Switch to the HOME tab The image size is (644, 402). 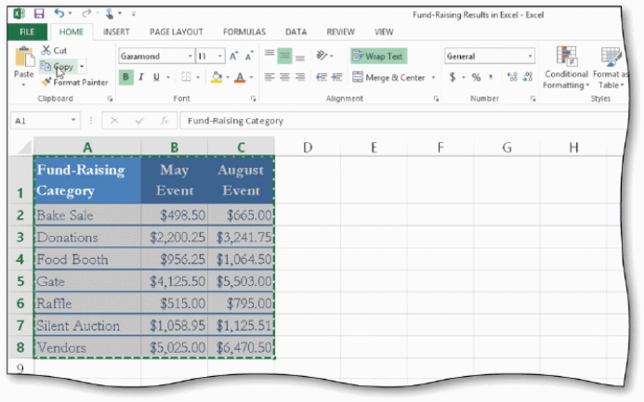click(x=71, y=32)
